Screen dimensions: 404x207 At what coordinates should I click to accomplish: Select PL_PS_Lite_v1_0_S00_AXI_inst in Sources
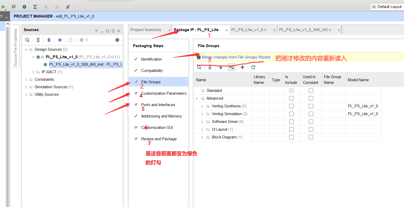(x=86, y=64)
